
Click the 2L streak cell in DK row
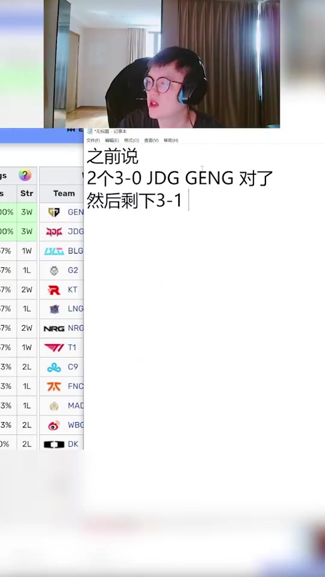27,444
